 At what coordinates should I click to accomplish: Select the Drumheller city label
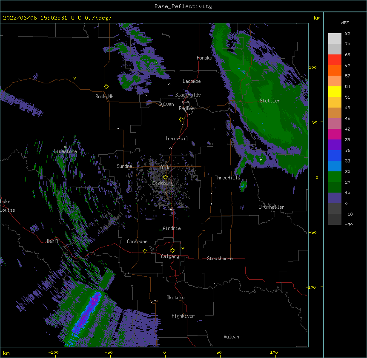(x=272, y=207)
